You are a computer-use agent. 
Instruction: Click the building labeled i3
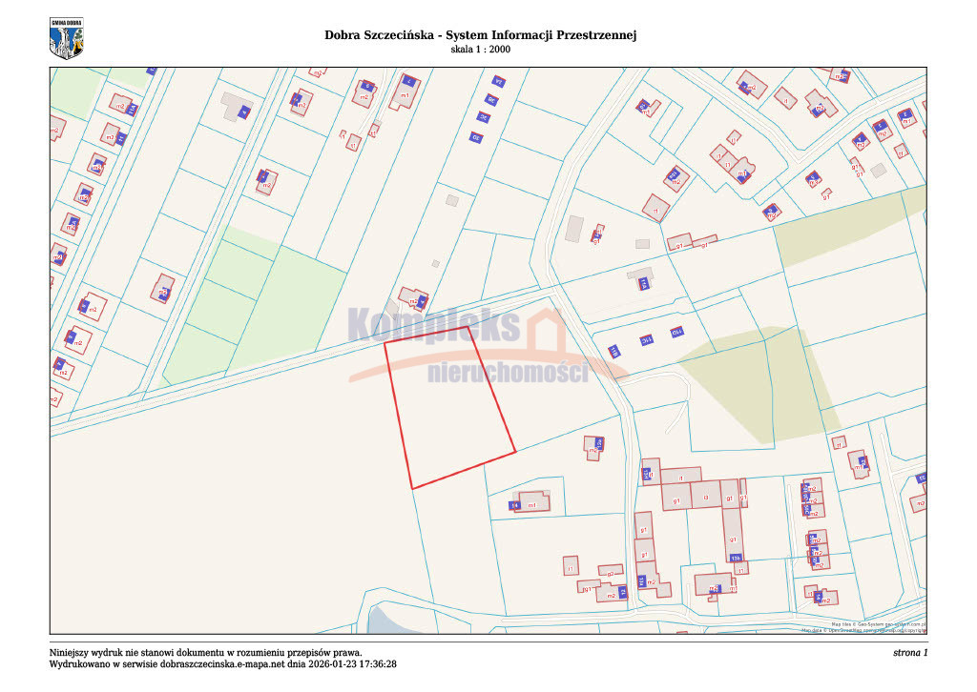[705, 496]
